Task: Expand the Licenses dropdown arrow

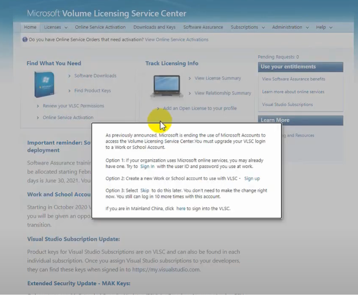Action: pyautogui.click(x=66, y=27)
